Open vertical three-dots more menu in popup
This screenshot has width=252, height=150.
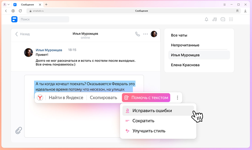tap(177, 98)
